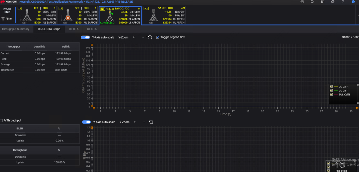
Task: Click the L1 badge on first cell
Action: pos(20,8)
